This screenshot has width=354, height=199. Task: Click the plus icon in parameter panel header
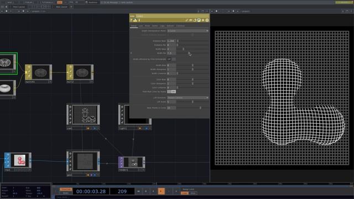(203, 20)
